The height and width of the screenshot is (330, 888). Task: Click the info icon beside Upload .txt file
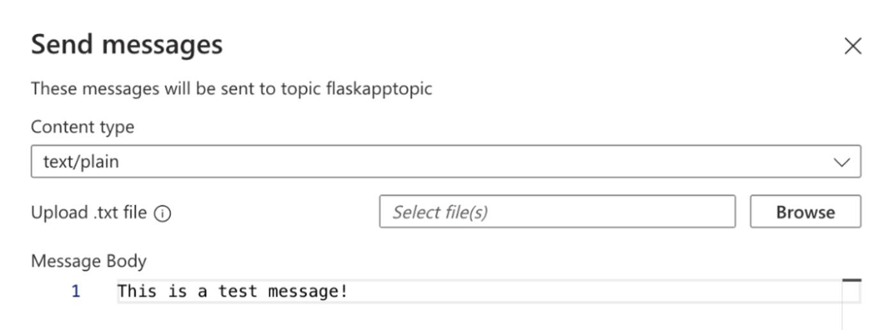point(163,213)
